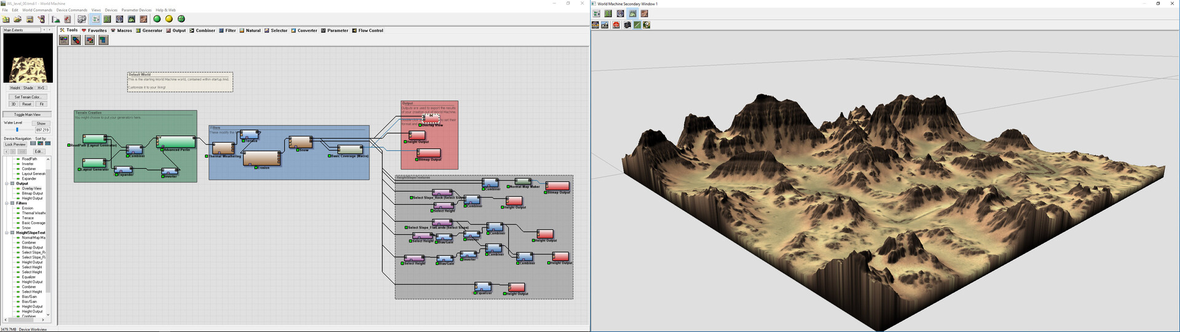The height and width of the screenshot is (332, 1180).
Task: Switch to the Generator device tab
Action: pyautogui.click(x=149, y=30)
